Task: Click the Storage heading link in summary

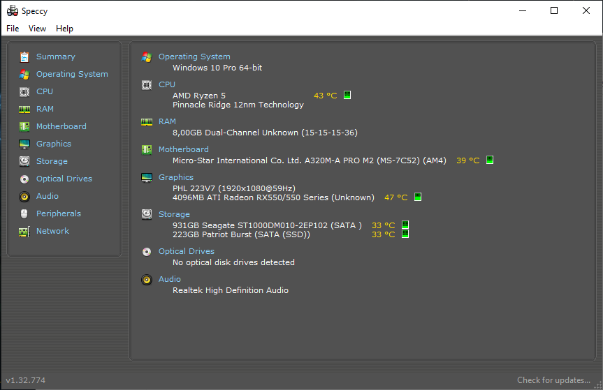Action: point(174,214)
